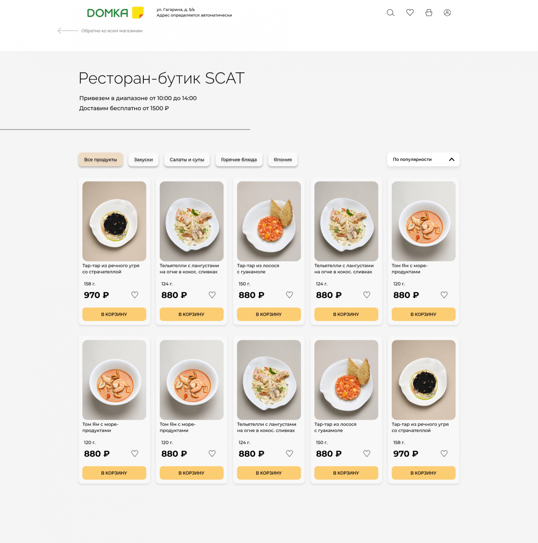Favorite the 970 ₽ eel tartare in first row
Image resolution: width=538 pixels, height=543 pixels.
coord(135,295)
